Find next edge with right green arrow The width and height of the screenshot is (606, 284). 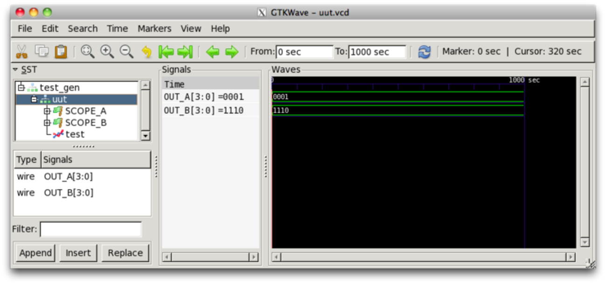[x=232, y=52]
